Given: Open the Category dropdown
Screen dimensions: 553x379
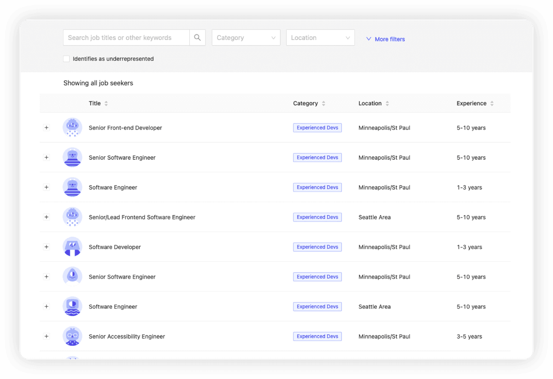Looking at the screenshot, I should [246, 37].
